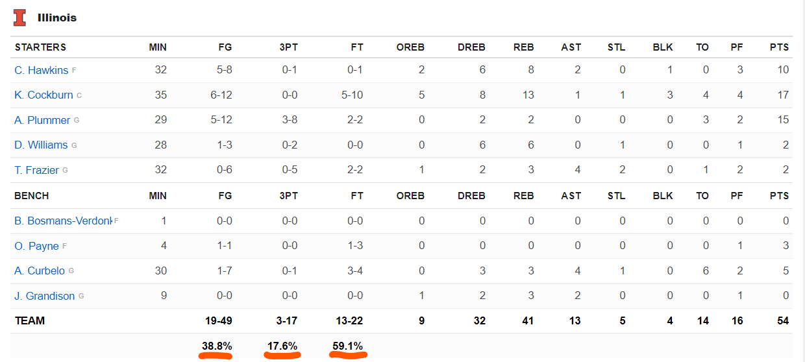Open A. Curbelo player profile
This screenshot has width=805, height=362.
click(40, 271)
